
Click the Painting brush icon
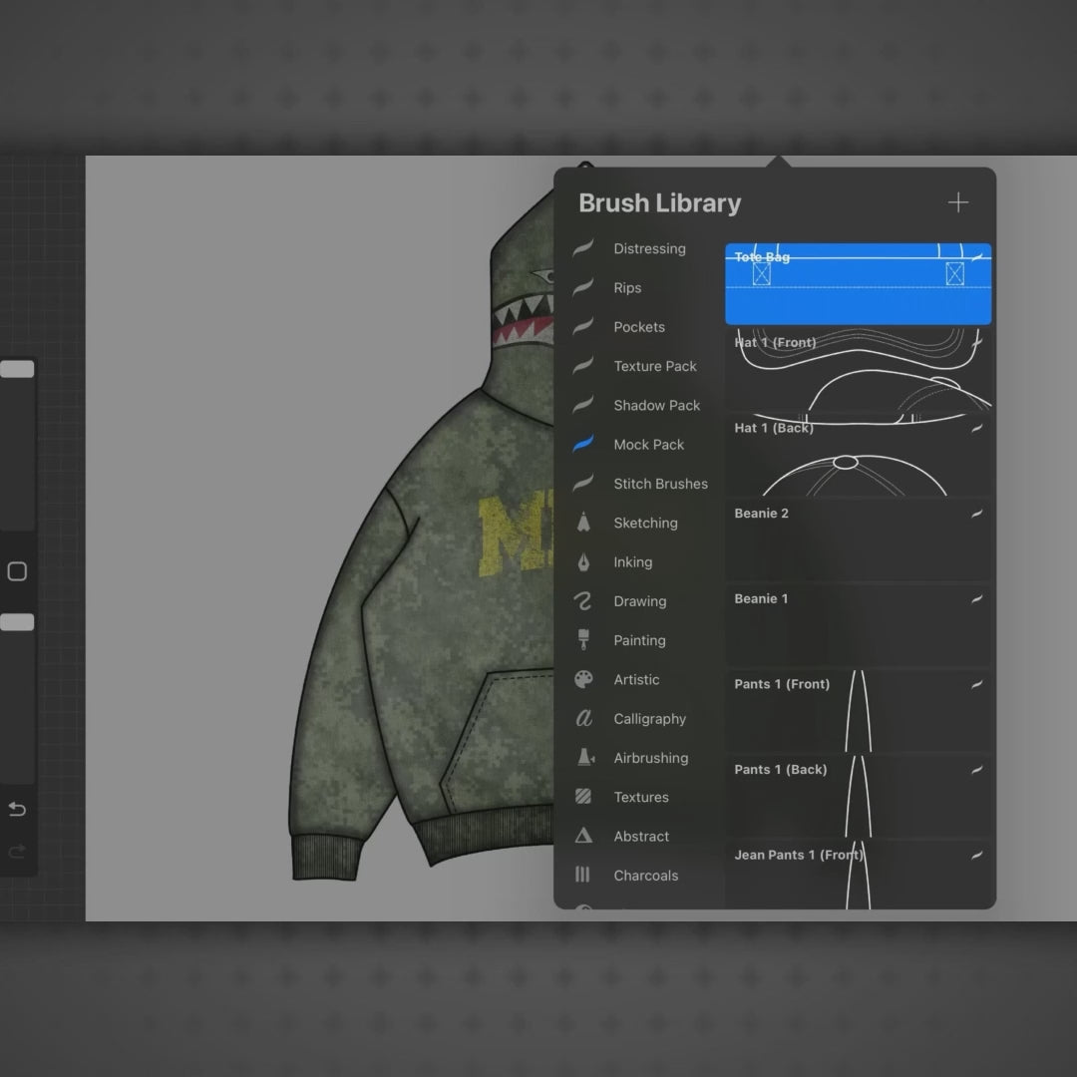point(583,640)
